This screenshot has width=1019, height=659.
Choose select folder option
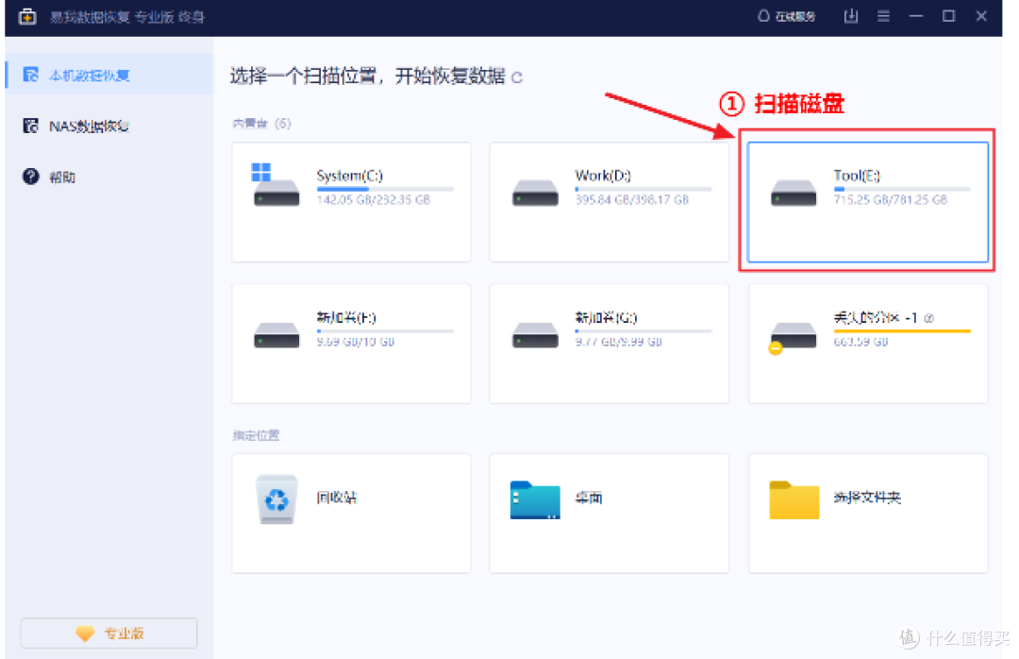pyautogui.click(x=868, y=514)
